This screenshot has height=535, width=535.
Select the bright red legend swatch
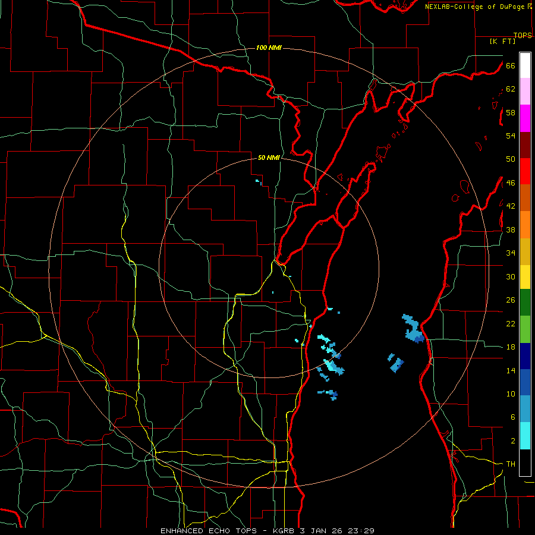pos(525,171)
